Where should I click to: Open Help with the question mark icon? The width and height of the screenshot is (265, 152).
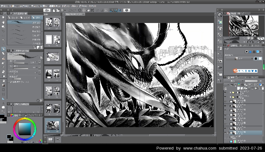[x=127, y=10]
